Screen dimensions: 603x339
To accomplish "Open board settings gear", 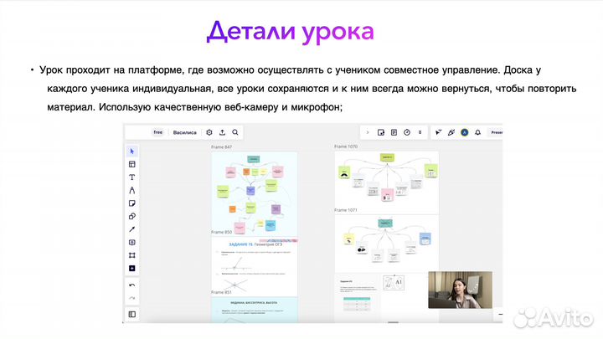I will [209, 132].
